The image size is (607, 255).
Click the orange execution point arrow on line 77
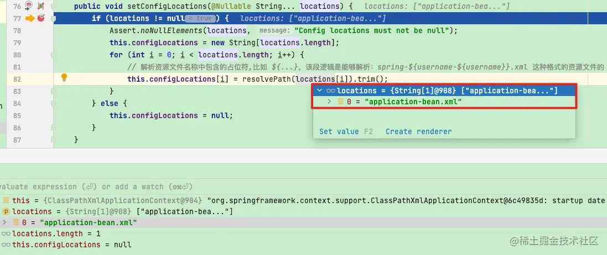(x=30, y=18)
